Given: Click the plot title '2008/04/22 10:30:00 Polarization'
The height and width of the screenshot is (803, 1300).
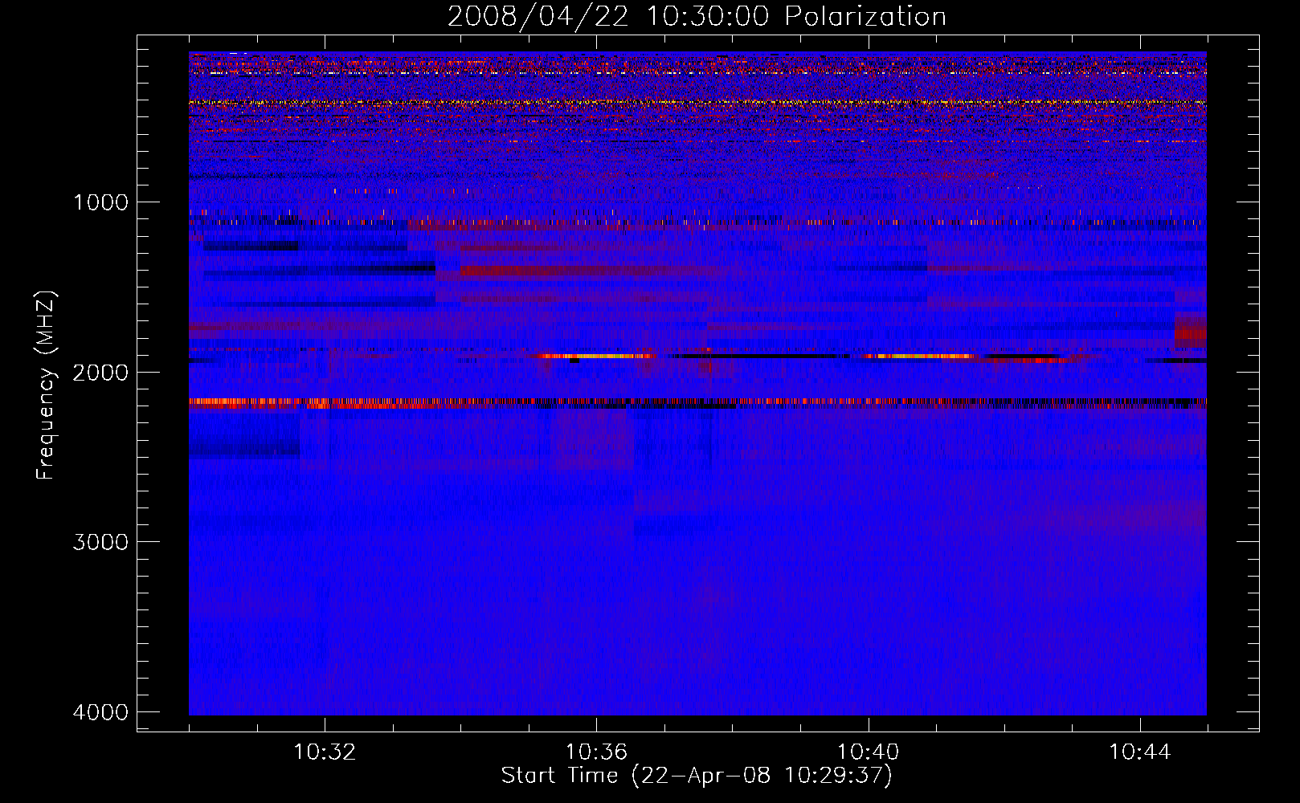Looking at the screenshot, I should [697, 17].
